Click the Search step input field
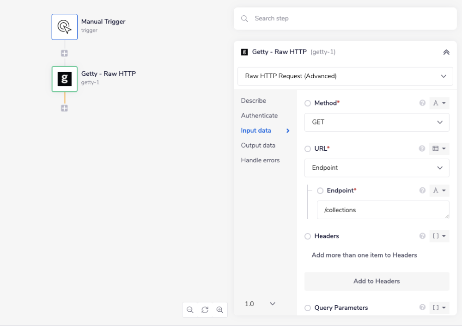This screenshot has width=462, height=326. (x=351, y=18)
